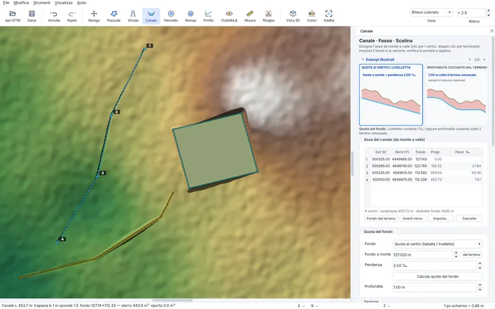Go to next illustrated example

(484, 59)
